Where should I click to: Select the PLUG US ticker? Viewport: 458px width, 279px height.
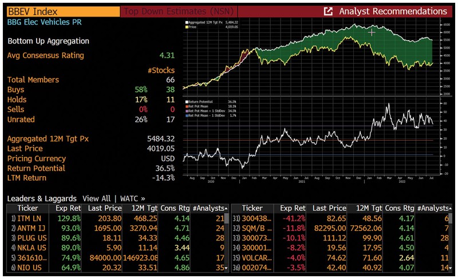click(x=32, y=238)
